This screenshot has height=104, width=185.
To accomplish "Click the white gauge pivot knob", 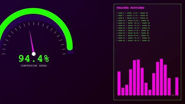I will pyautogui.click(x=34, y=54).
